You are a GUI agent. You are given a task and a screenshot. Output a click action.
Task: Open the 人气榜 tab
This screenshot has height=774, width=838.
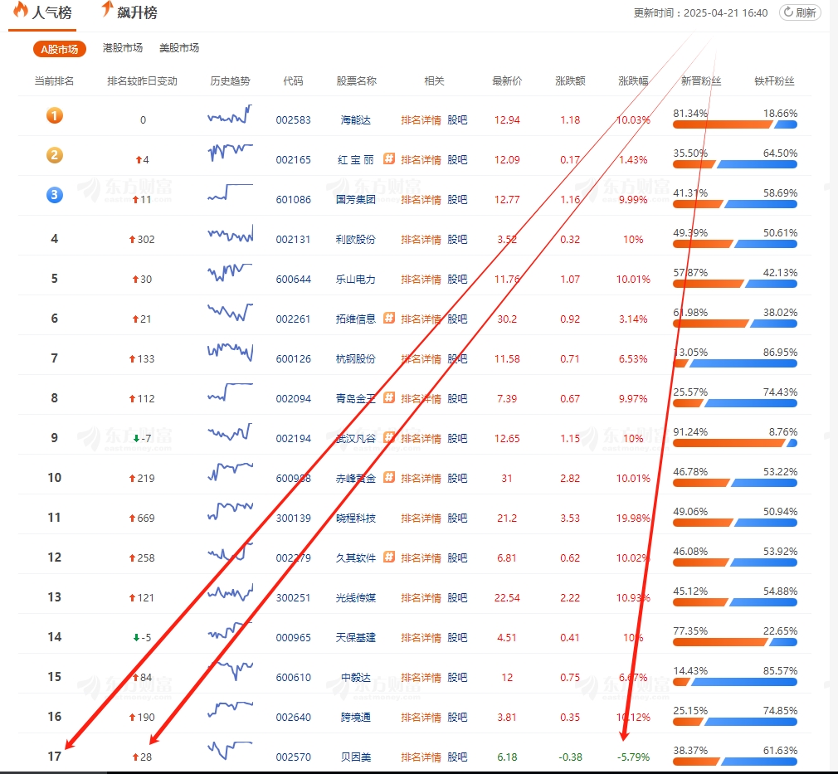pos(43,12)
